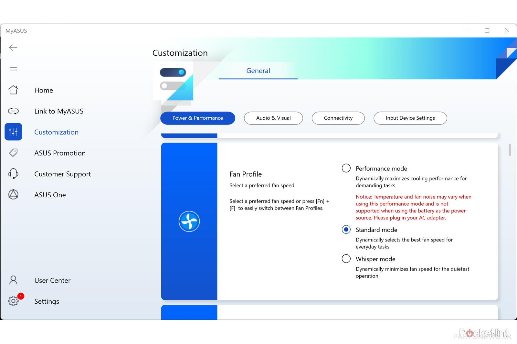Click the Whisper mode label
This screenshot has width=517, height=344.
pyautogui.click(x=375, y=259)
